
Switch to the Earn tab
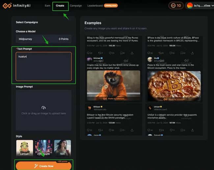pyautogui.click(x=47, y=6)
